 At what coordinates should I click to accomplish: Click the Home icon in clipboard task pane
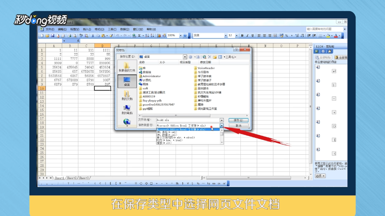(329, 52)
